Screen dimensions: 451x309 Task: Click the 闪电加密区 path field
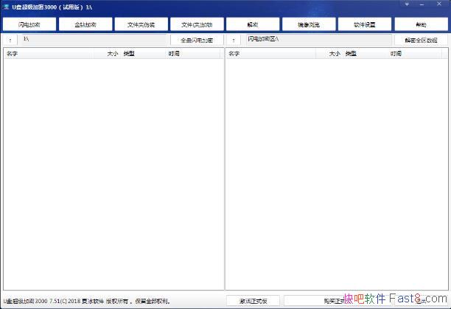click(x=317, y=38)
